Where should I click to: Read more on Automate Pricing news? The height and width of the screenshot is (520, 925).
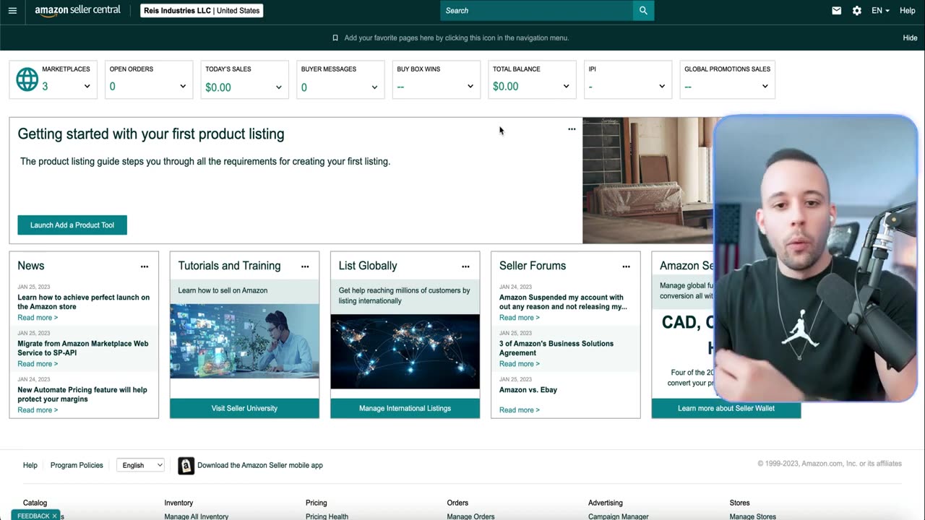pos(38,410)
